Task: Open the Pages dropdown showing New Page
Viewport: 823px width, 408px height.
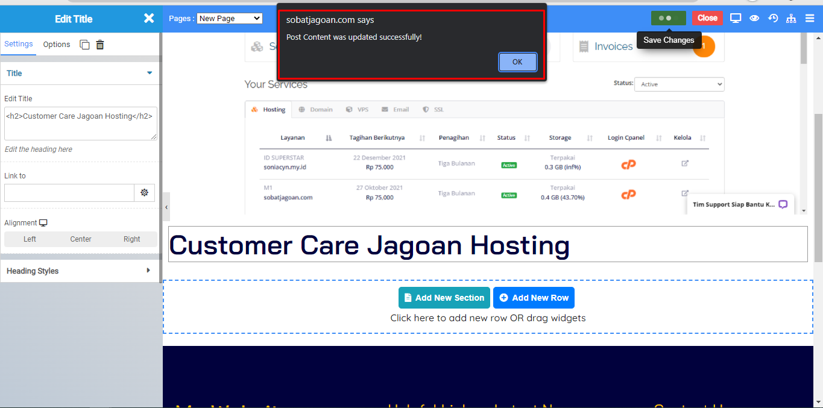Action: click(230, 19)
